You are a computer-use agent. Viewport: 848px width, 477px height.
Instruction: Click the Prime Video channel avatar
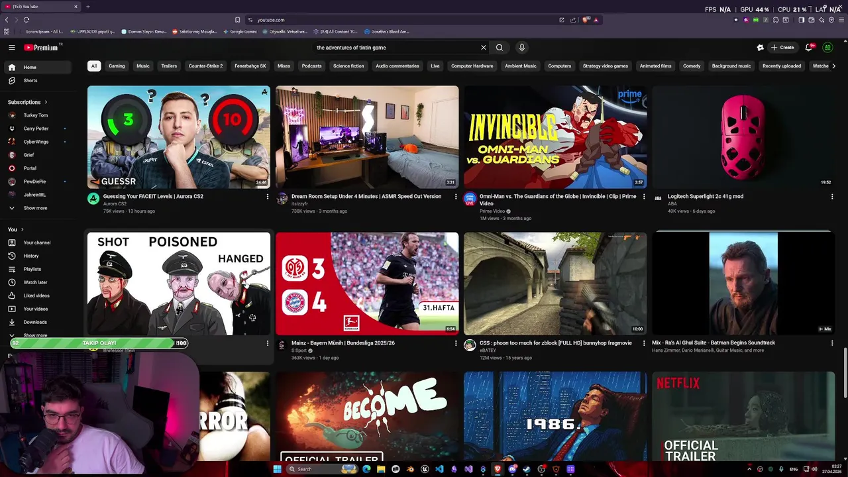click(470, 199)
